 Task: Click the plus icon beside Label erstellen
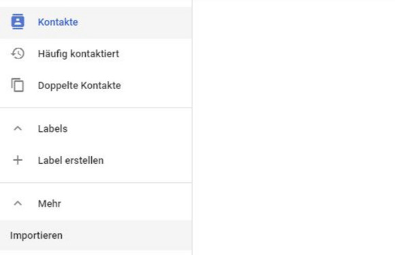point(18,160)
